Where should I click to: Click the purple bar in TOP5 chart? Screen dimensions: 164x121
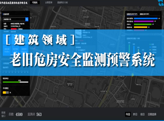point(144,21)
